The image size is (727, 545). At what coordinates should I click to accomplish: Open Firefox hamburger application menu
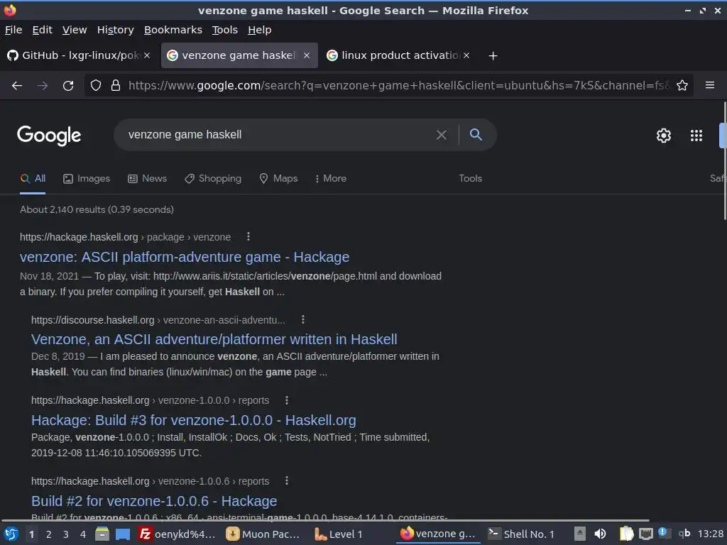[x=710, y=85]
